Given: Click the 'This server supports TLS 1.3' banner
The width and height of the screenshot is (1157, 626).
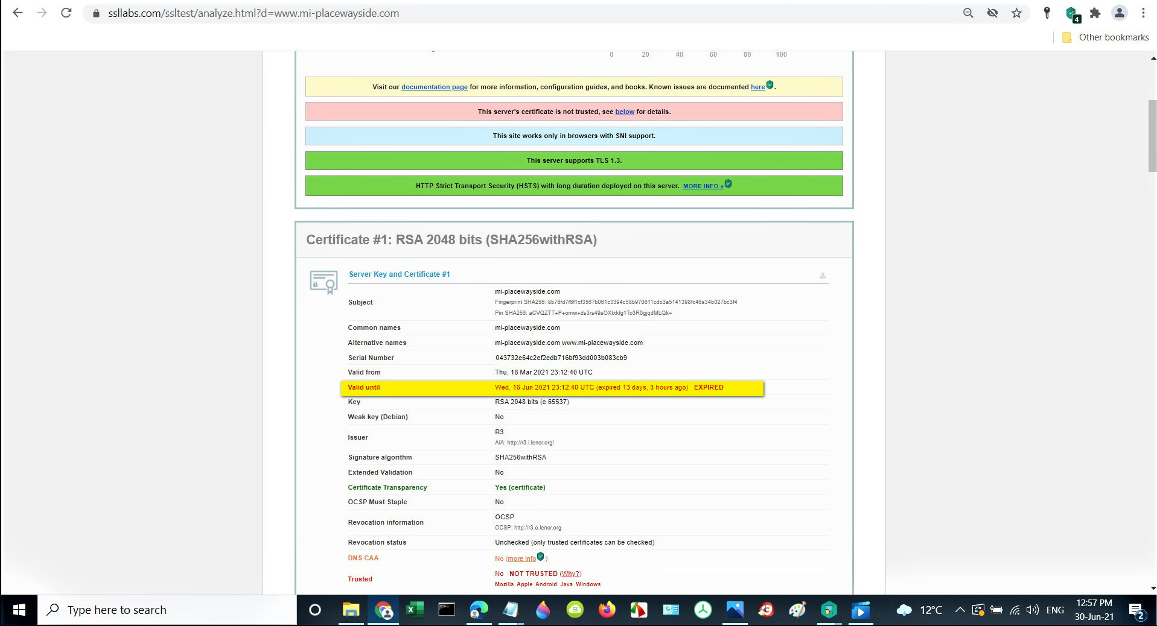Looking at the screenshot, I should 574,160.
